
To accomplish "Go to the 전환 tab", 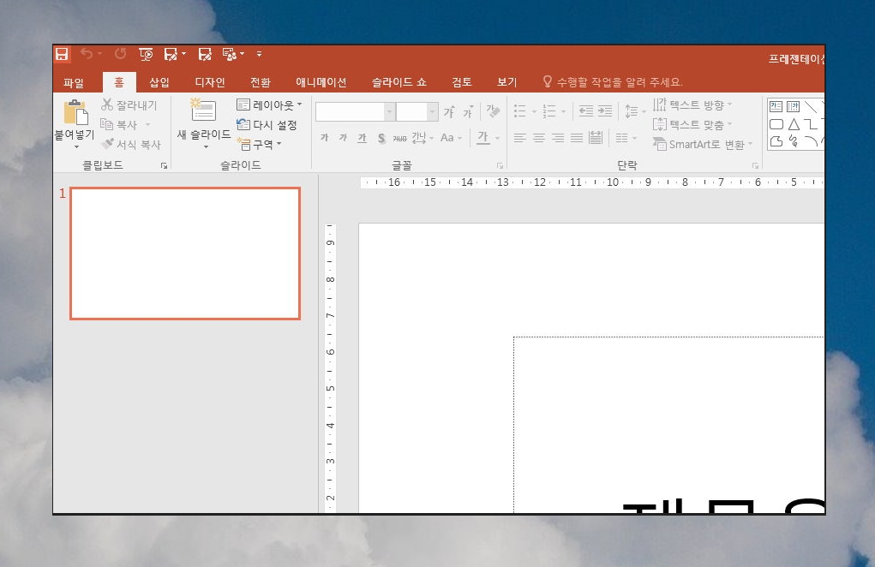I will tap(260, 82).
